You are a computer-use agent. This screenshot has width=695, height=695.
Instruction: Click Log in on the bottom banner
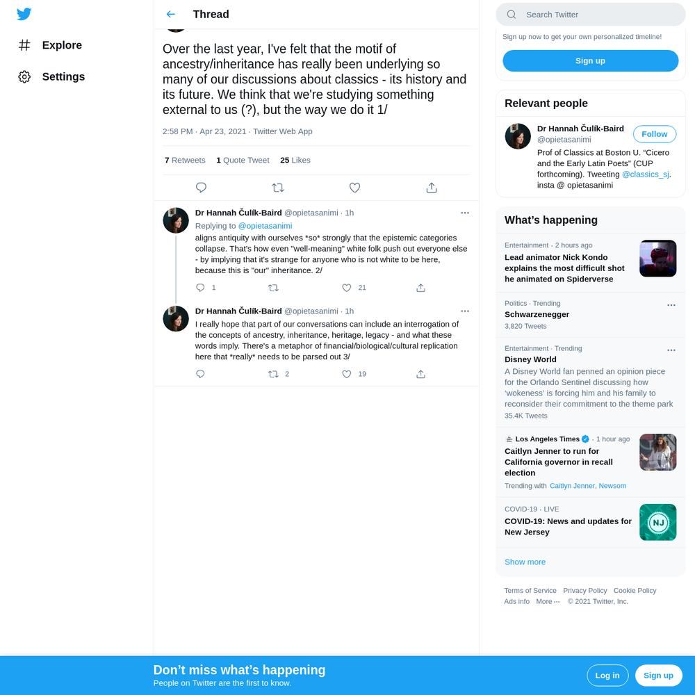(x=607, y=675)
